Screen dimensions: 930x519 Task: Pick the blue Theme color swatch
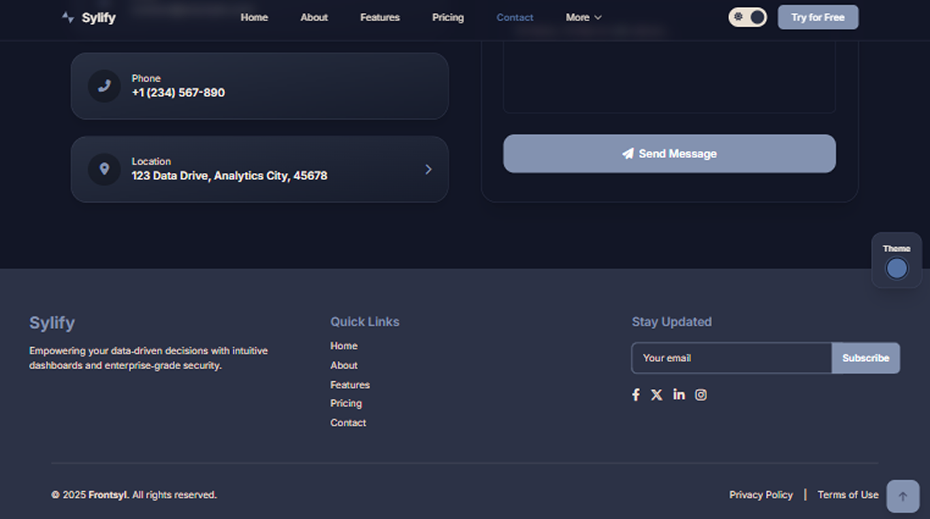click(x=897, y=268)
